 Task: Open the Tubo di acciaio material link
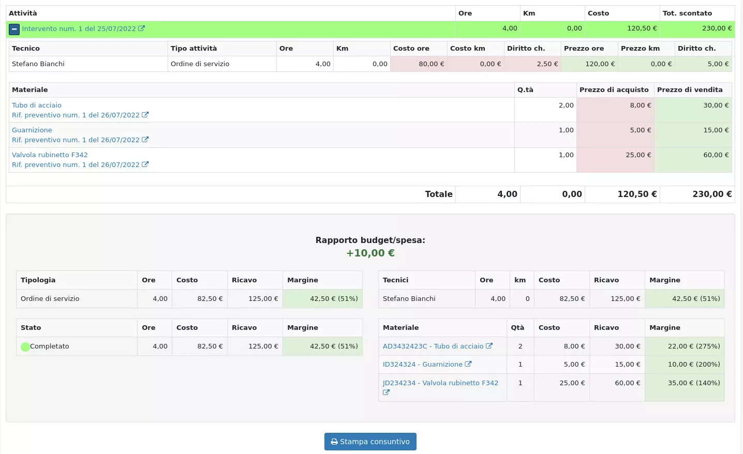[x=37, y=105]
